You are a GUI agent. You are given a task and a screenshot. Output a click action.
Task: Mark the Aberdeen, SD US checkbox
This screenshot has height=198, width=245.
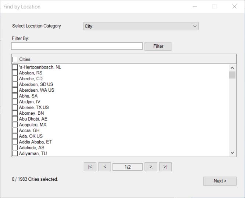(x=15, y=84)
